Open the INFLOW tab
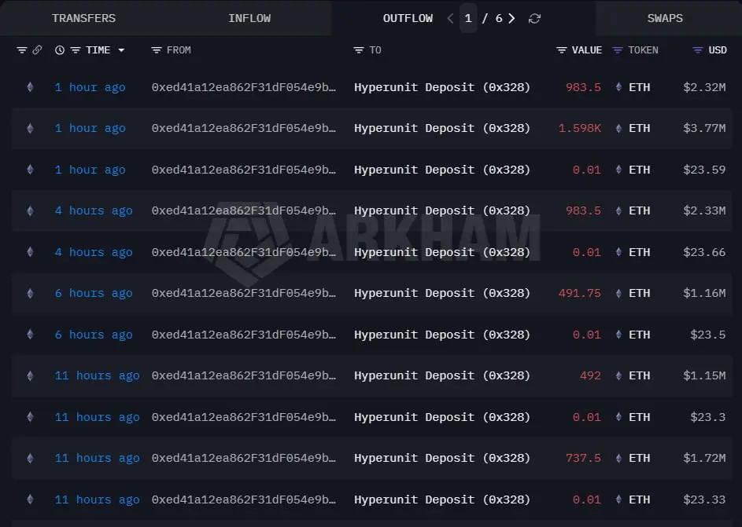The image size is (742, 527). pos(249,18)
